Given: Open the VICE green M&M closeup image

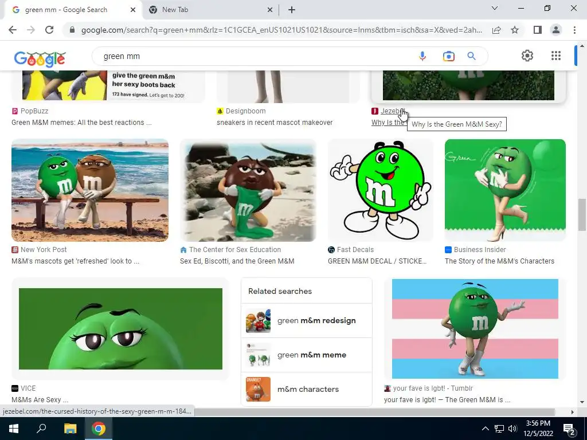Looking at the screenshot, I should tap(120, 328).
